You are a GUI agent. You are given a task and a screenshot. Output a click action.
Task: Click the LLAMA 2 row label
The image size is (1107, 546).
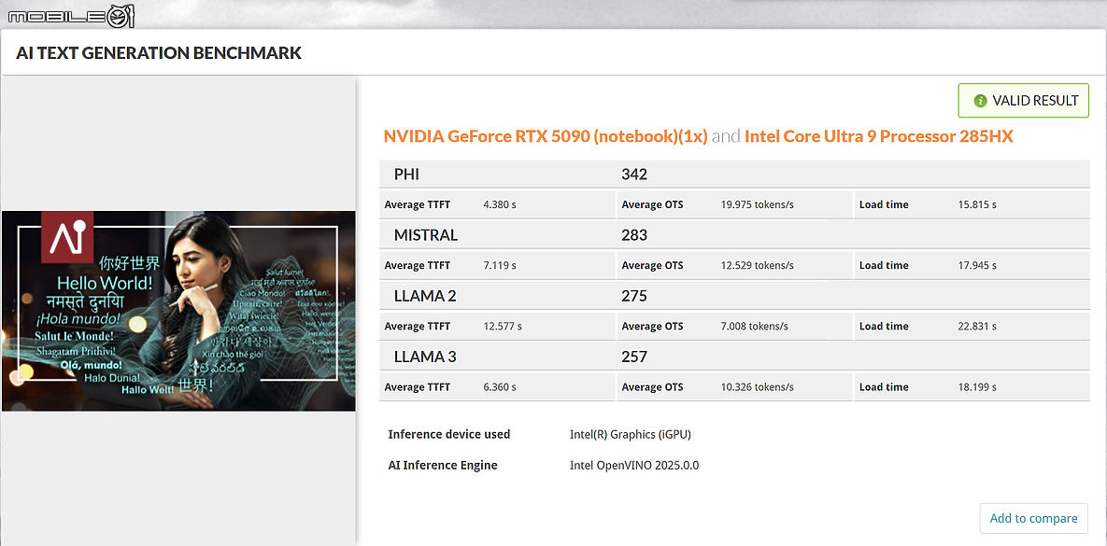point(425,296)
